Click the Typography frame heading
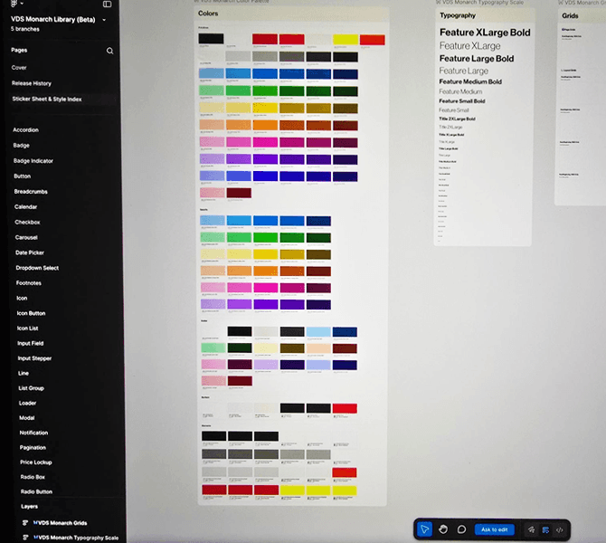This screenshot has height=543, width=606. pos(458,15)
